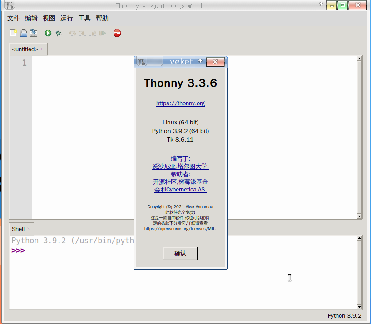Run current script with green play icon
This screenshot has width=371, height=324.
coord(48,33)
